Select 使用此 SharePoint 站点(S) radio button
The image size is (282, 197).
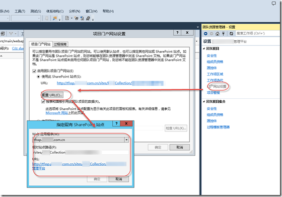click(x=38, y=77)
